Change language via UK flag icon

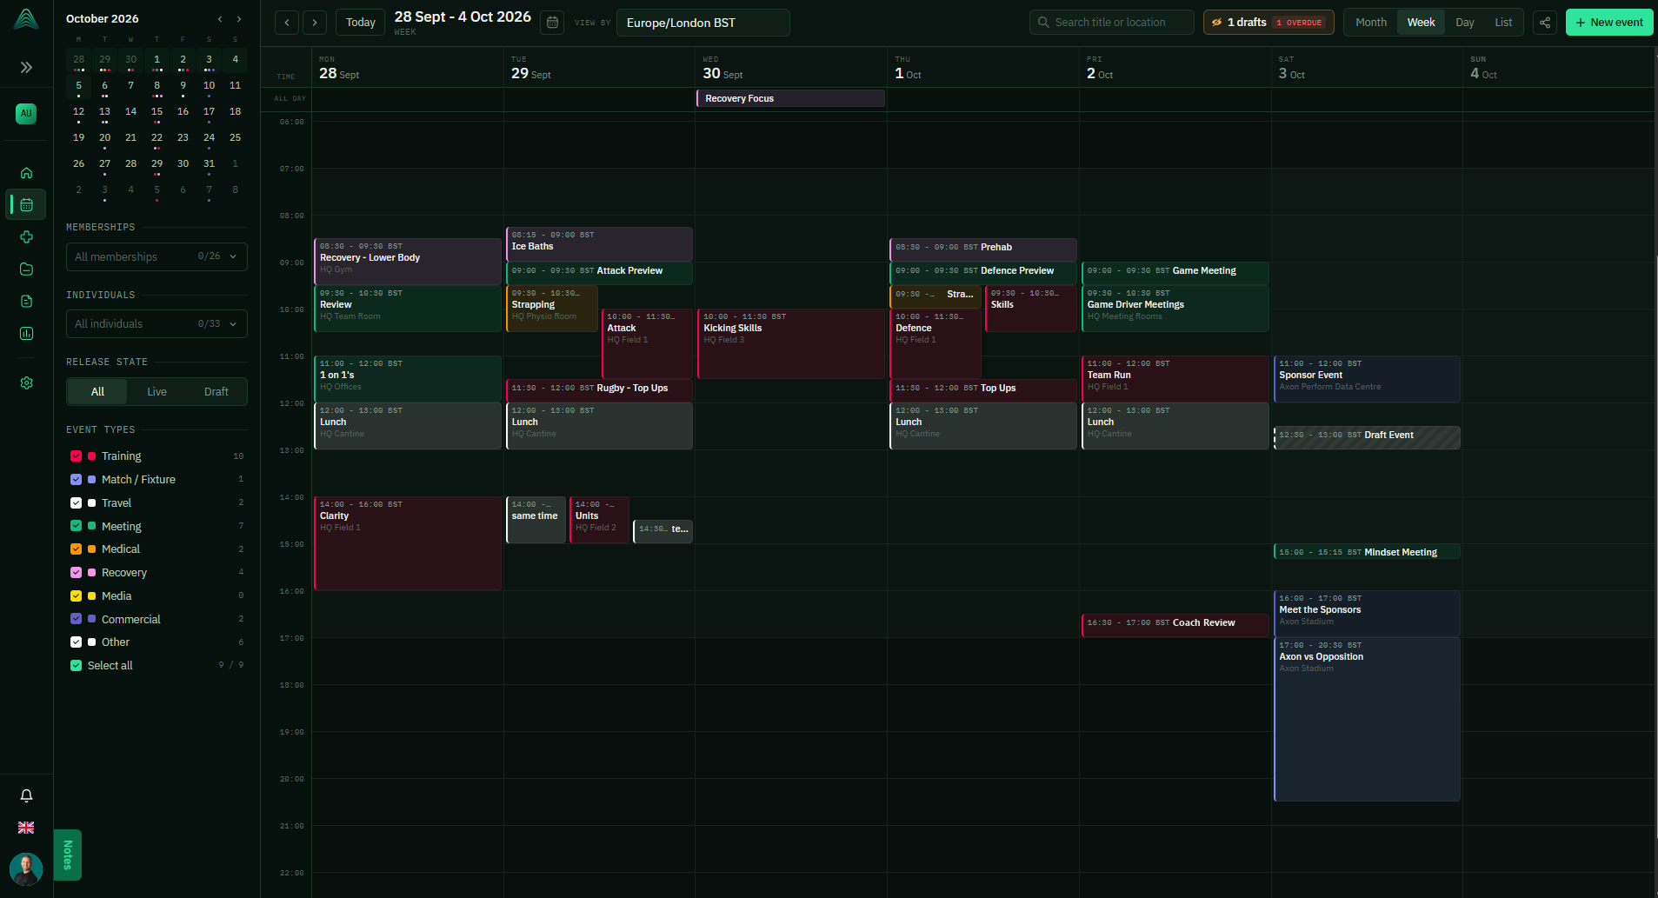coord(26,828)
